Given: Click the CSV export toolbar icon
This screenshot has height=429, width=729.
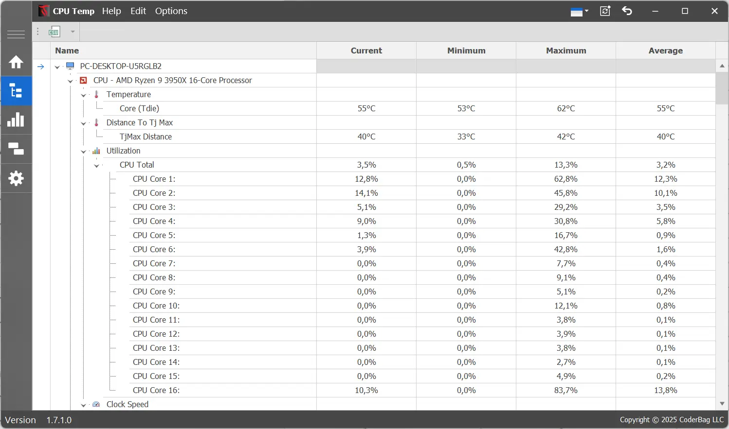Looking at the screenshot, I should [x=54, y=32].
